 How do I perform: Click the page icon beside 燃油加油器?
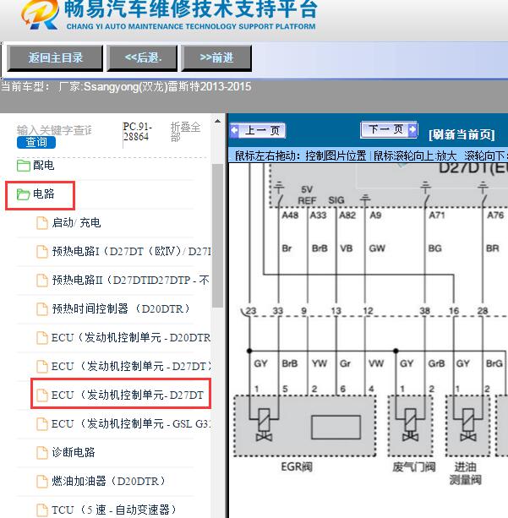click(42, 482)
